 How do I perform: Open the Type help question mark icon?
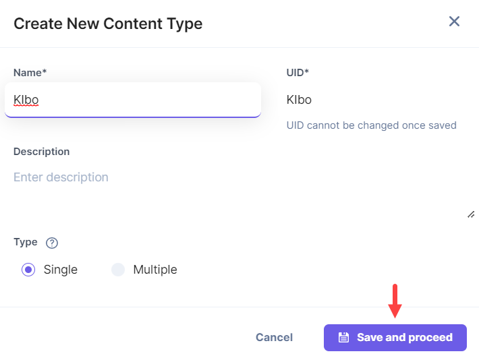(x=52, y=243)
